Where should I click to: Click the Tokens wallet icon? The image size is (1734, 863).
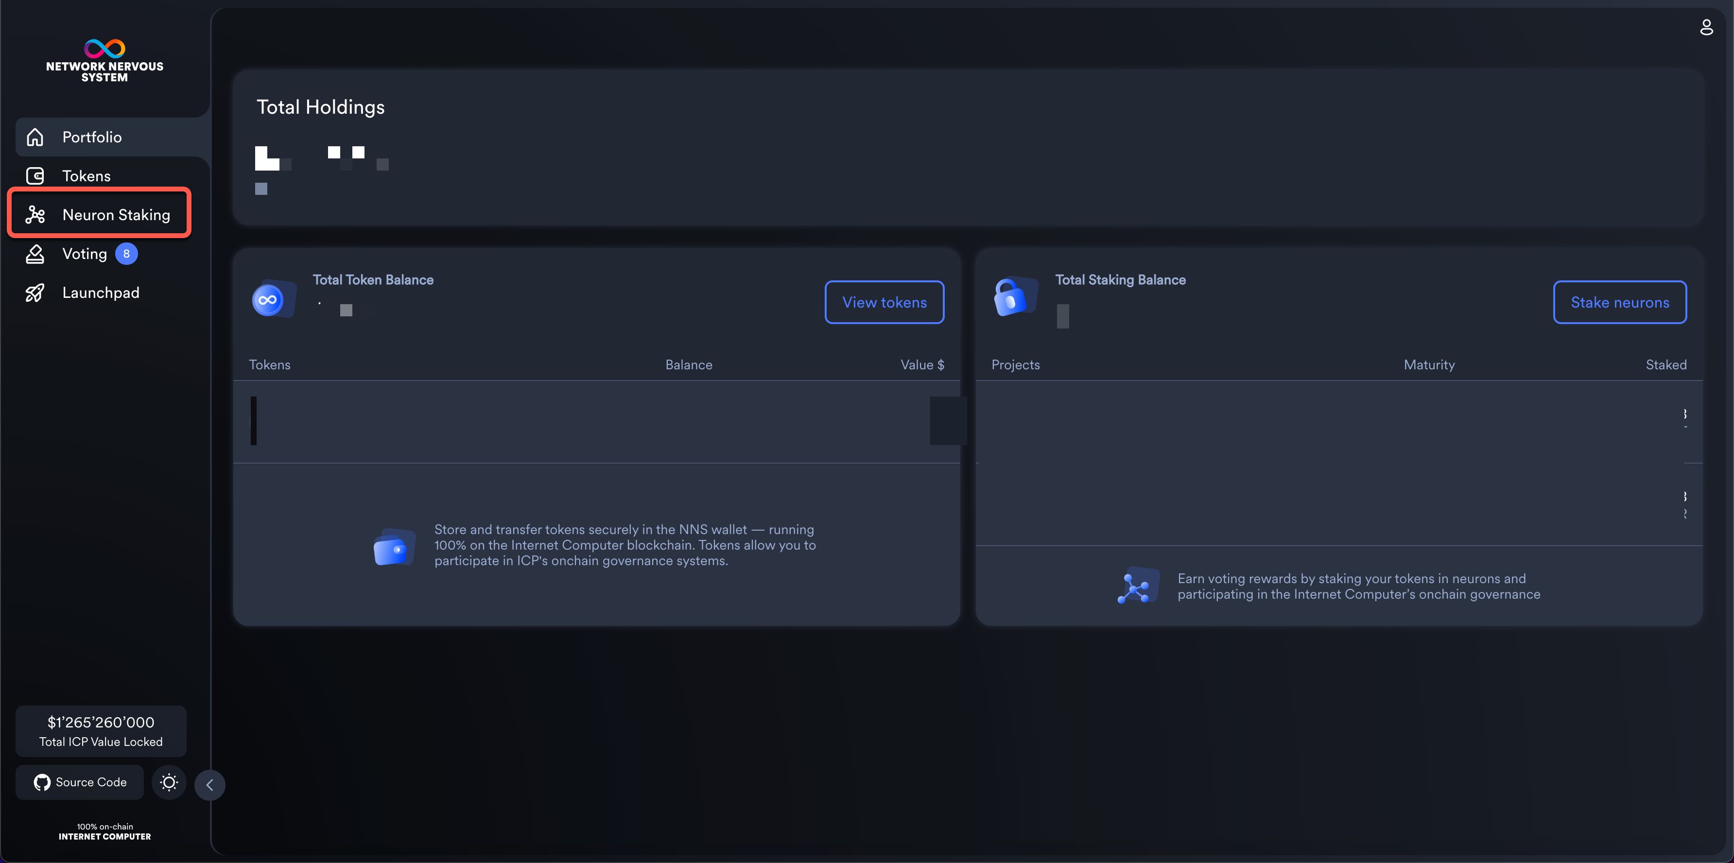(35, 176)
